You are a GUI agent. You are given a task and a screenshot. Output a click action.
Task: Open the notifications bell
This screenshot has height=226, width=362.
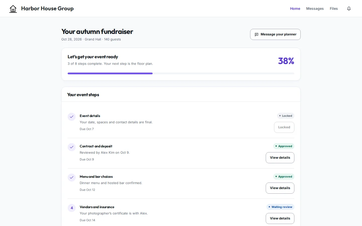pyautogui.click(x=349, y=9)
